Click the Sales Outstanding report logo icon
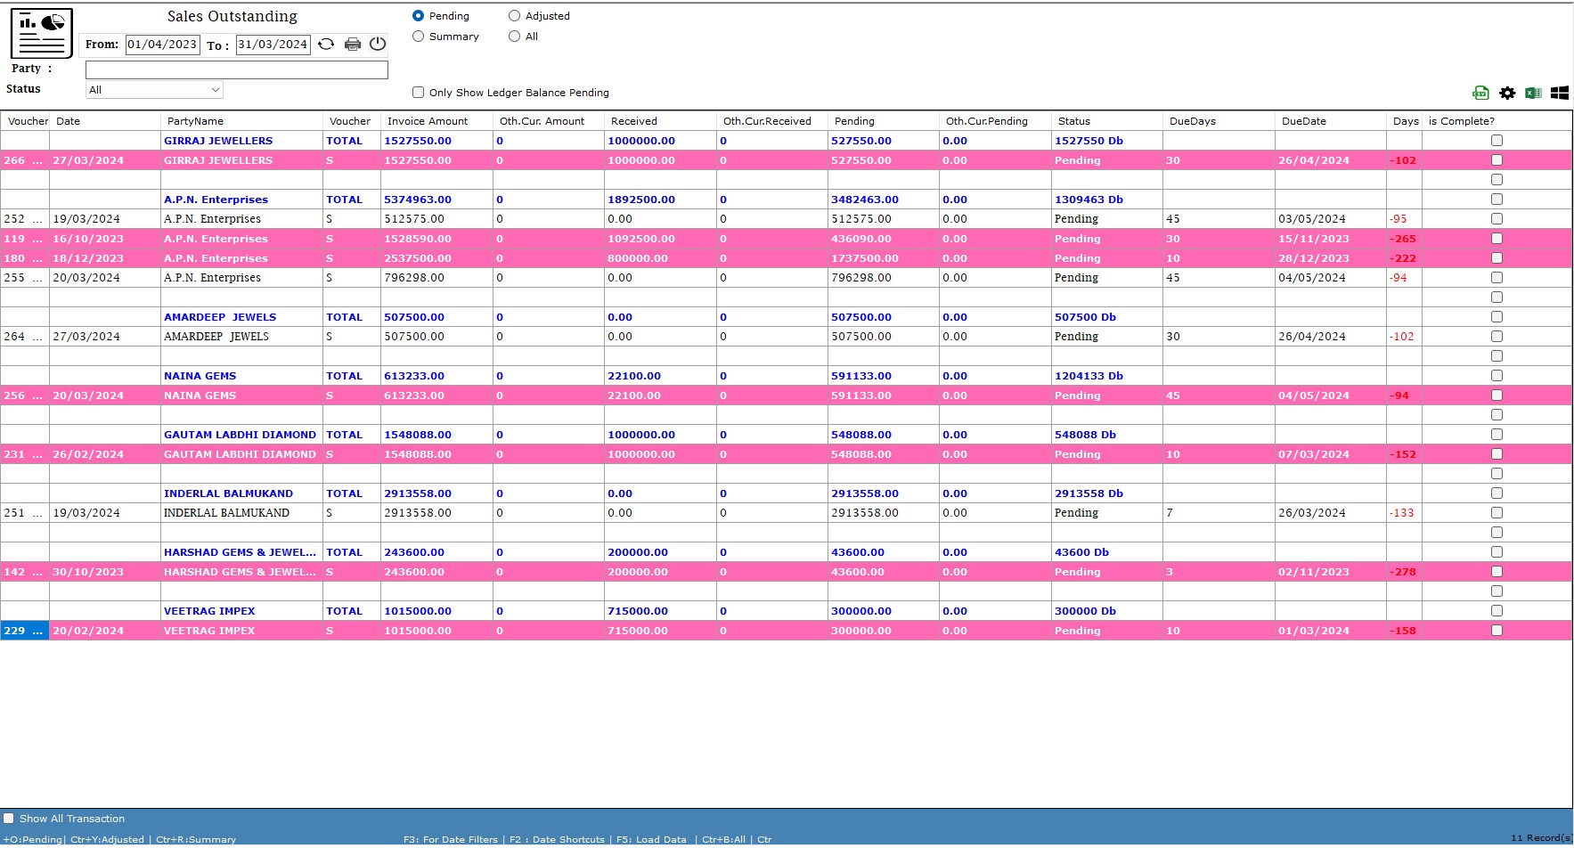The width and height of the screenshot is (1574, 848). (41, 33)
